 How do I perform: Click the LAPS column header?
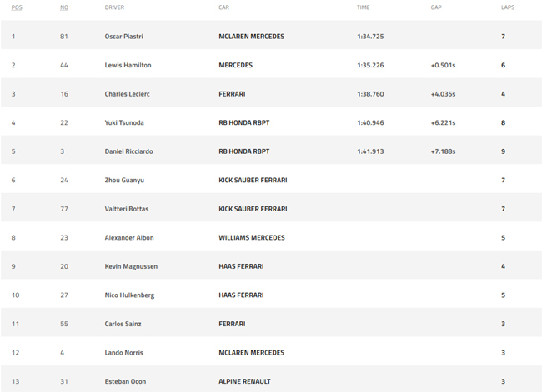tap(508, 7)
